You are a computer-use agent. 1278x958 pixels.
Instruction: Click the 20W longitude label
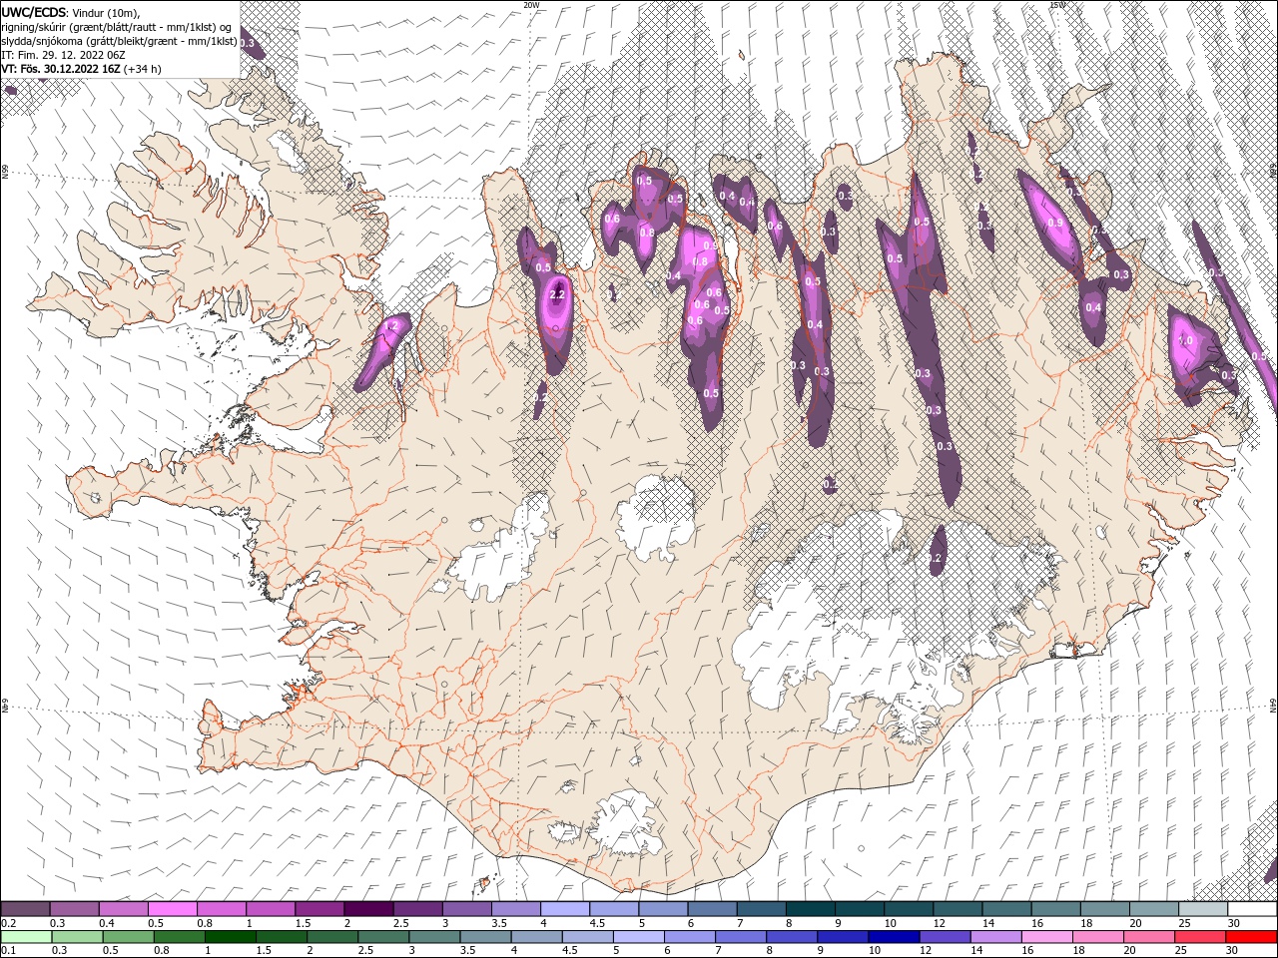531,5
